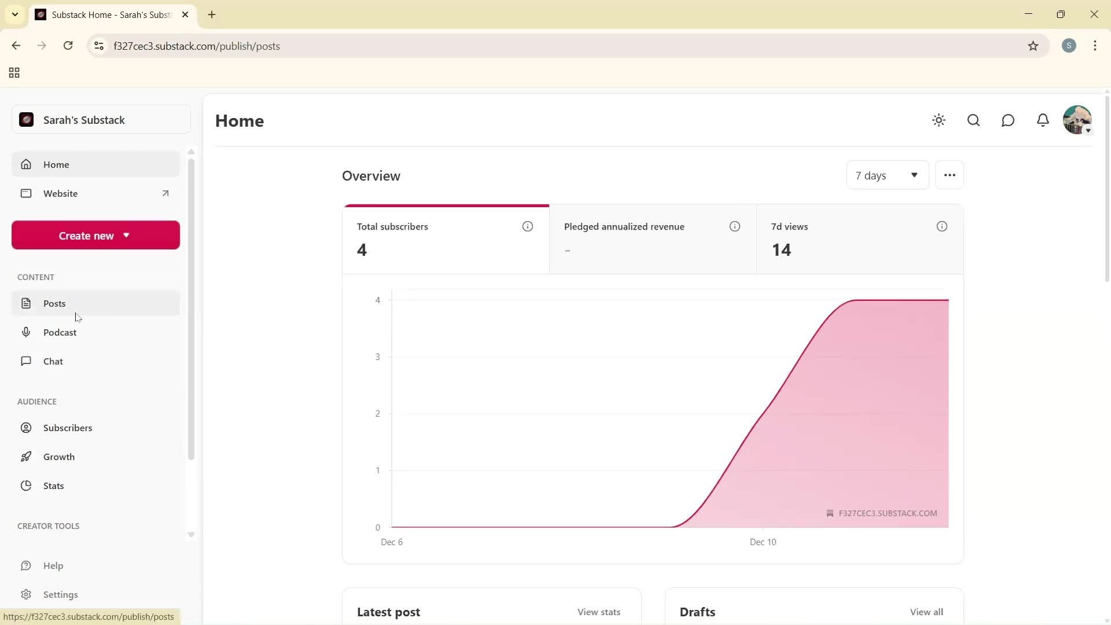Open notifications via the bell icon
The height and width of the screenshot is (625, 1111).
point(1043,120)
